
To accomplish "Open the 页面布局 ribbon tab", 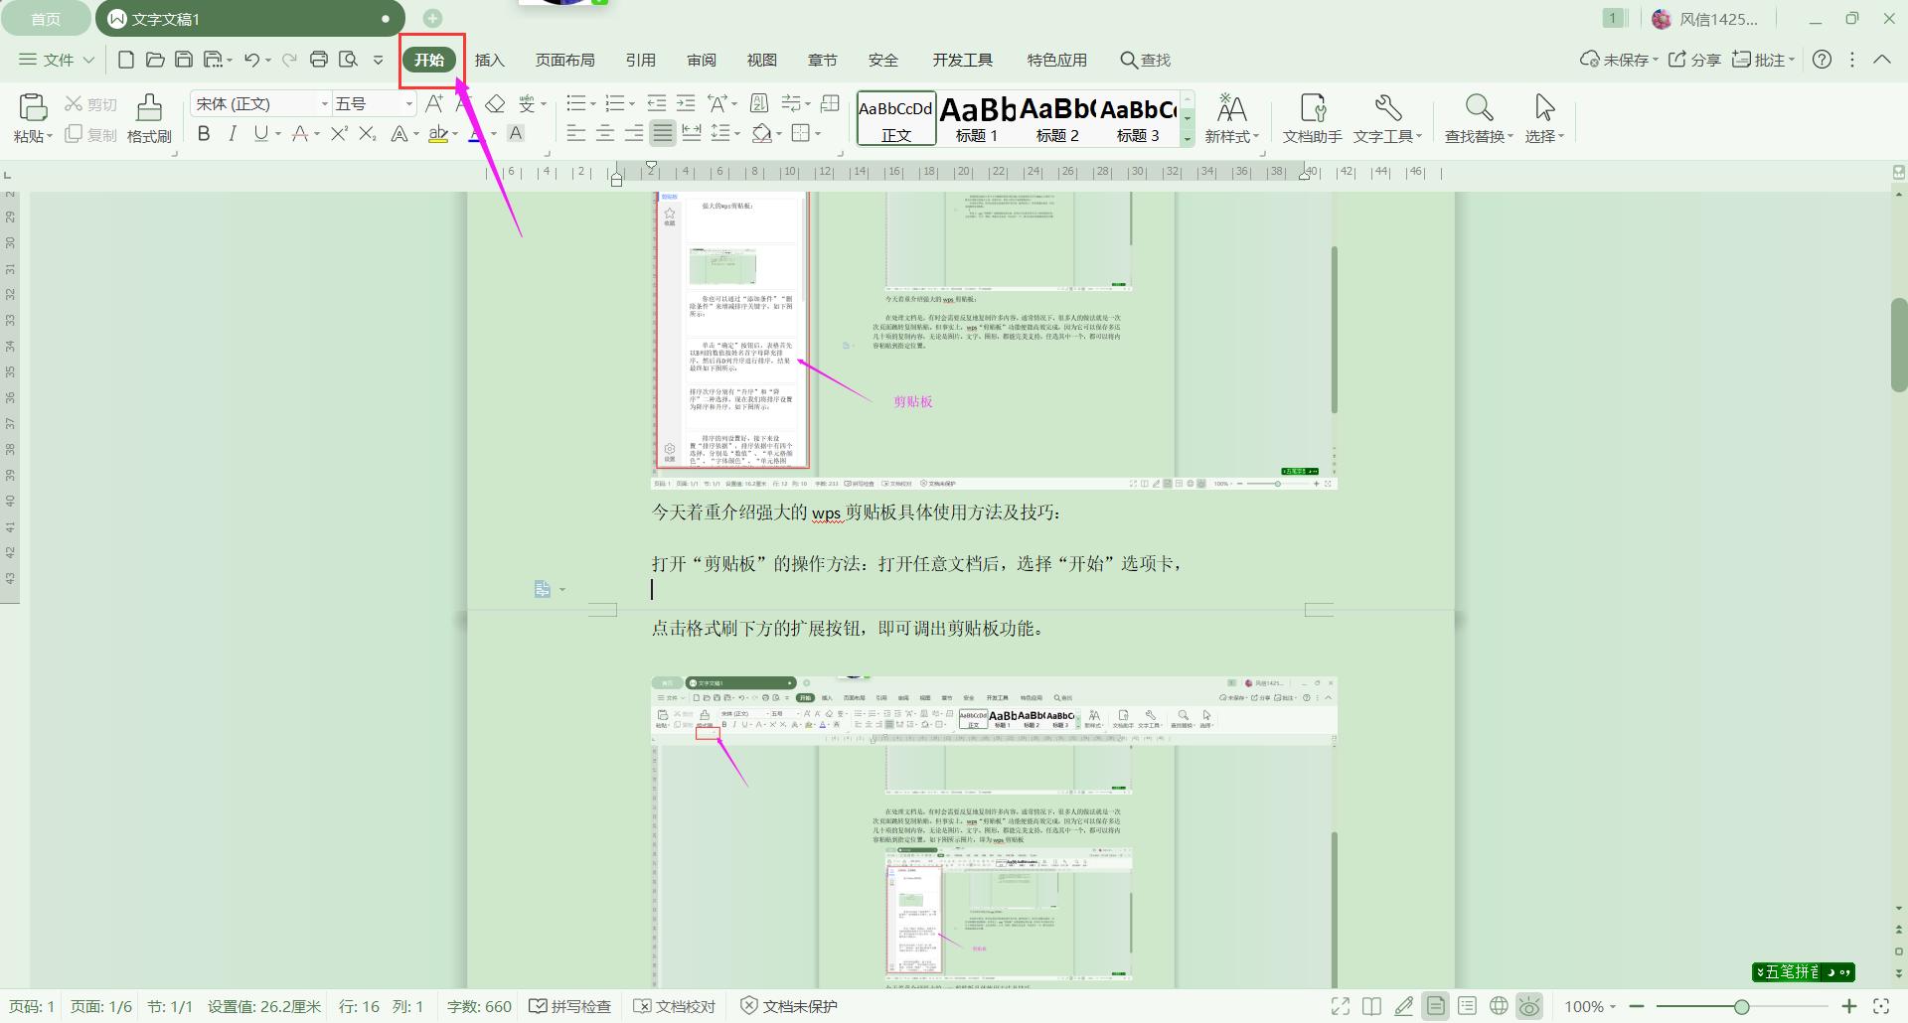I will click(564, 60).
